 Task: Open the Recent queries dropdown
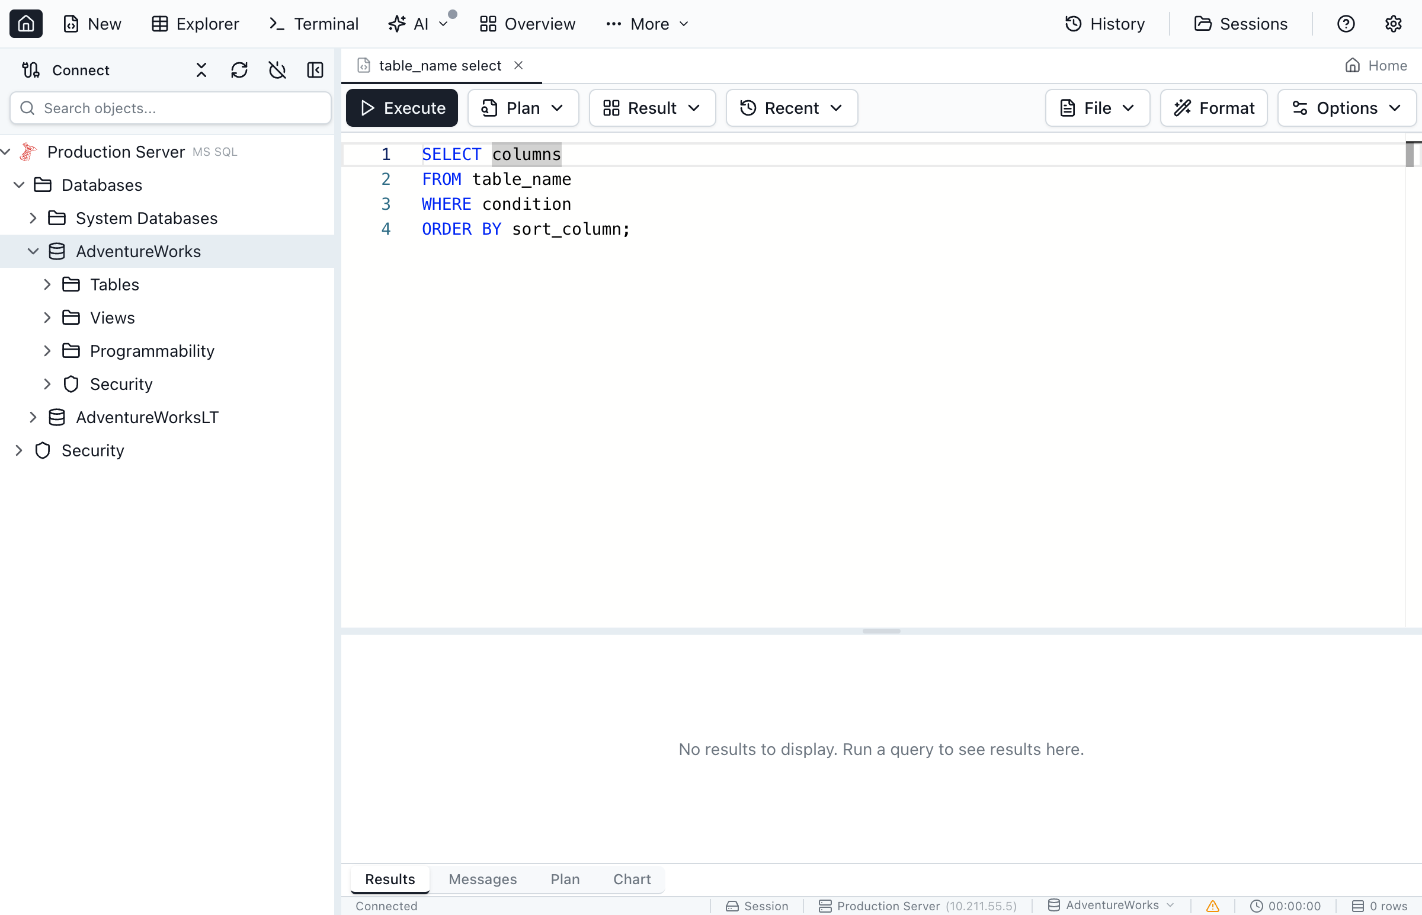click(791, 107)
